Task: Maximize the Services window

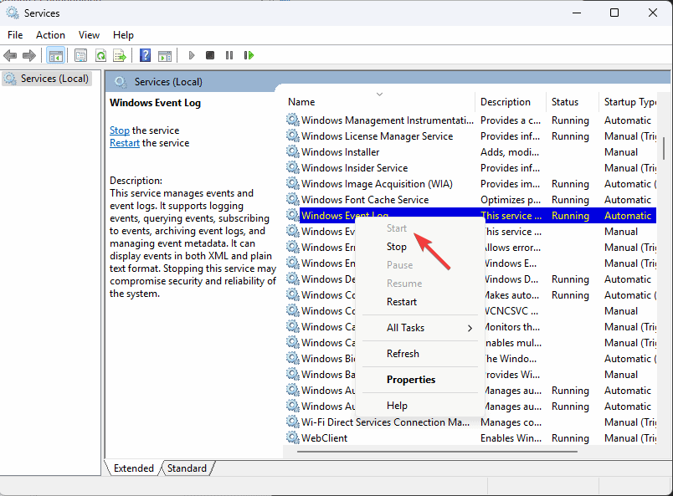Action: click(614, 13)
